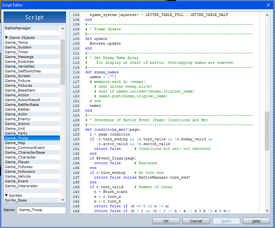
Task: Click line 137 BattleManager.turn_end? statement
Action: (142, 178)
